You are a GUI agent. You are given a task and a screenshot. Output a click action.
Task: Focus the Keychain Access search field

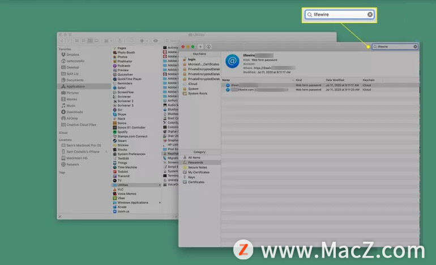pos(395,47)
